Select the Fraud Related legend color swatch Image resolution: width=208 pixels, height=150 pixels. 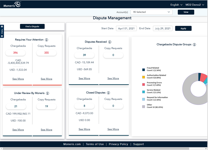pyautogui.click(x=144, y=70)
